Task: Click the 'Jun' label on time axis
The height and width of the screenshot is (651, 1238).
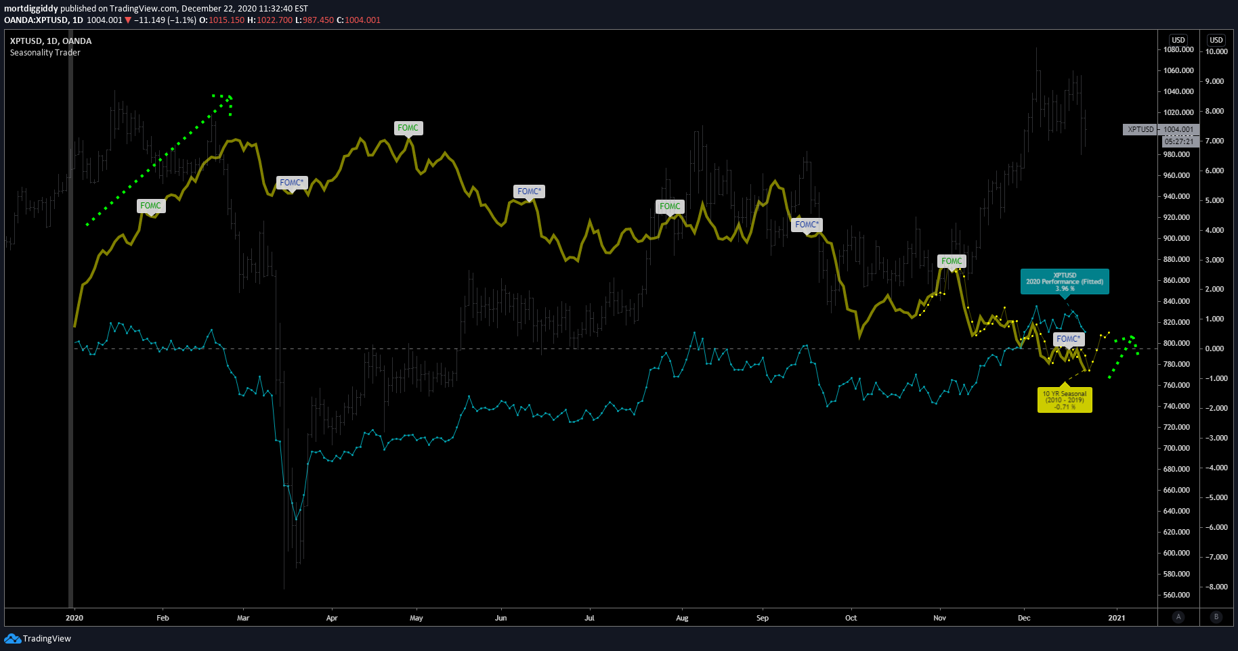Action: pyautogui.click(x=500, y=618)
